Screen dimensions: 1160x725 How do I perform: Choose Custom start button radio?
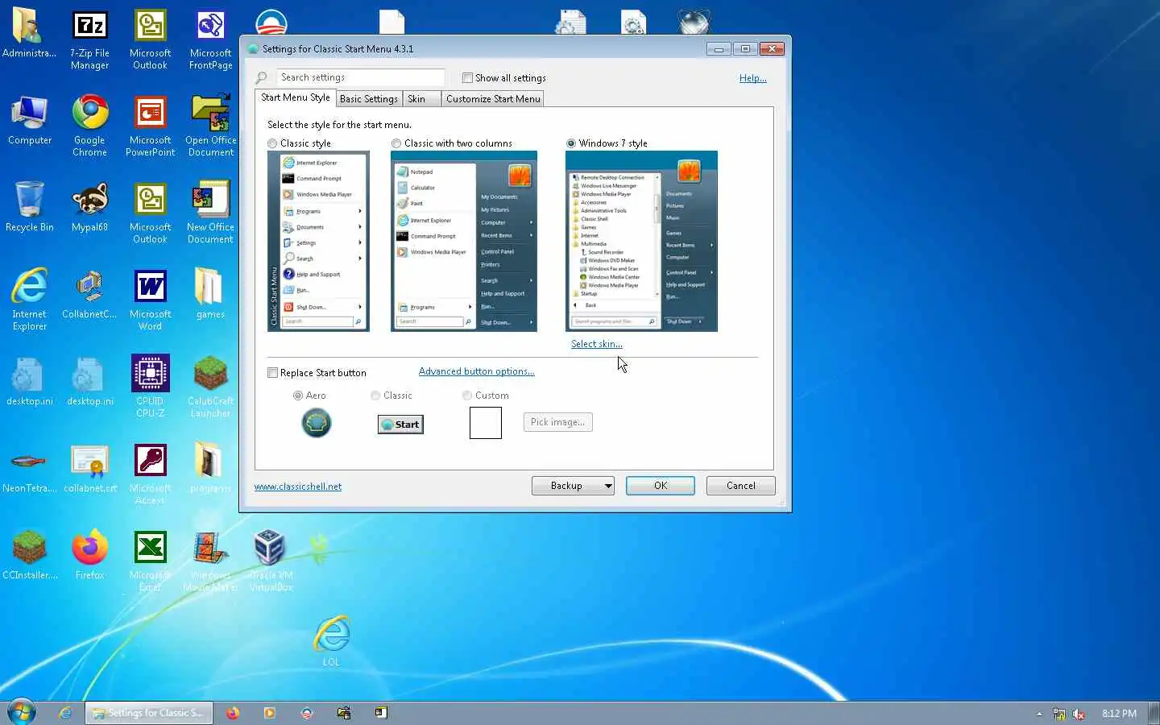pyautogui.click(x=467, y=396)
